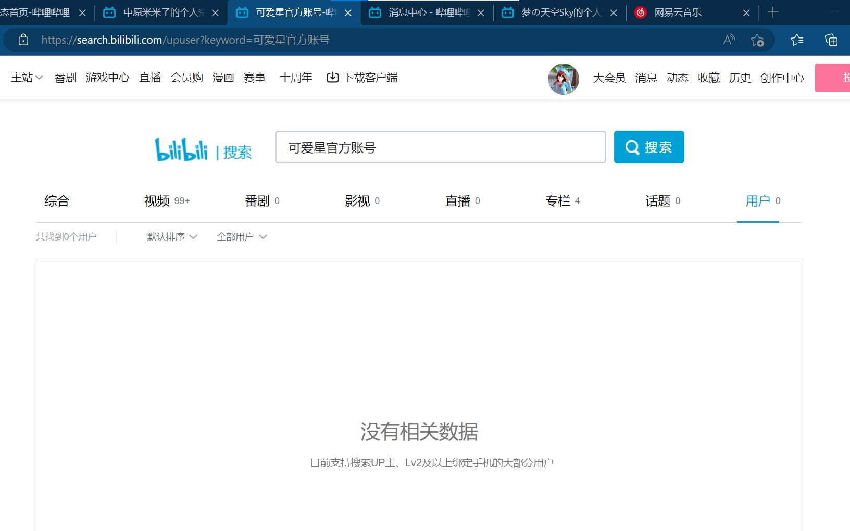Select the 话题 search tab
The width and height of the screenshot is (850, 531).
pyautogui.click(x=663, y=201)
